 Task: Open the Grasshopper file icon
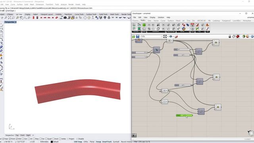133,37
